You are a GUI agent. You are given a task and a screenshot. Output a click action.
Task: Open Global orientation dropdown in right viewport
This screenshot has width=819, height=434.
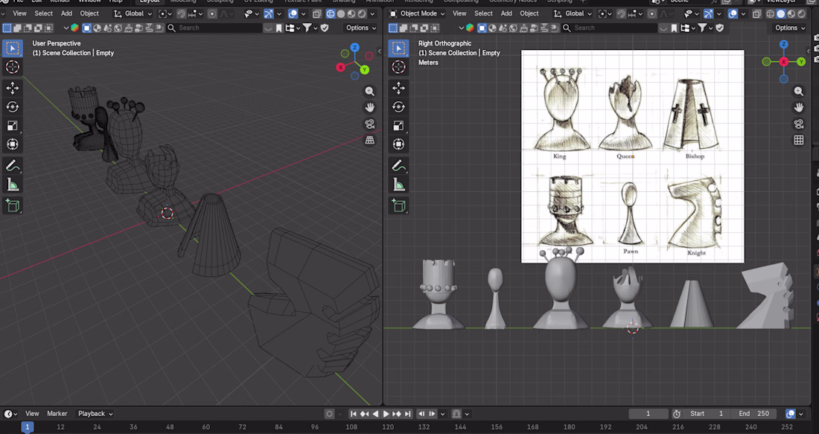(x=573, y=13)
